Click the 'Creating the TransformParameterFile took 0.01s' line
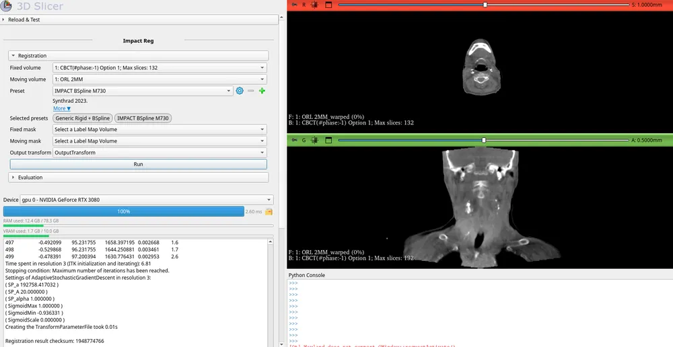The width and height of the screenshot is (673, 347). tap(61, 327)
